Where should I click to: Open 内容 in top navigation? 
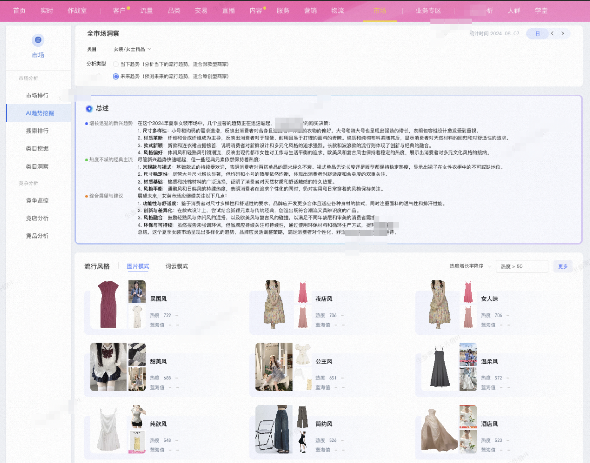pos(256,11)
